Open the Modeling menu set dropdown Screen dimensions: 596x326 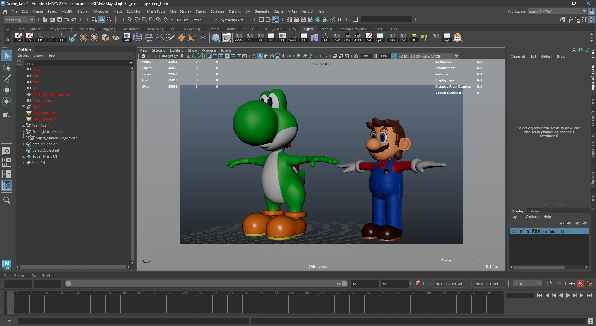(19, 20)
